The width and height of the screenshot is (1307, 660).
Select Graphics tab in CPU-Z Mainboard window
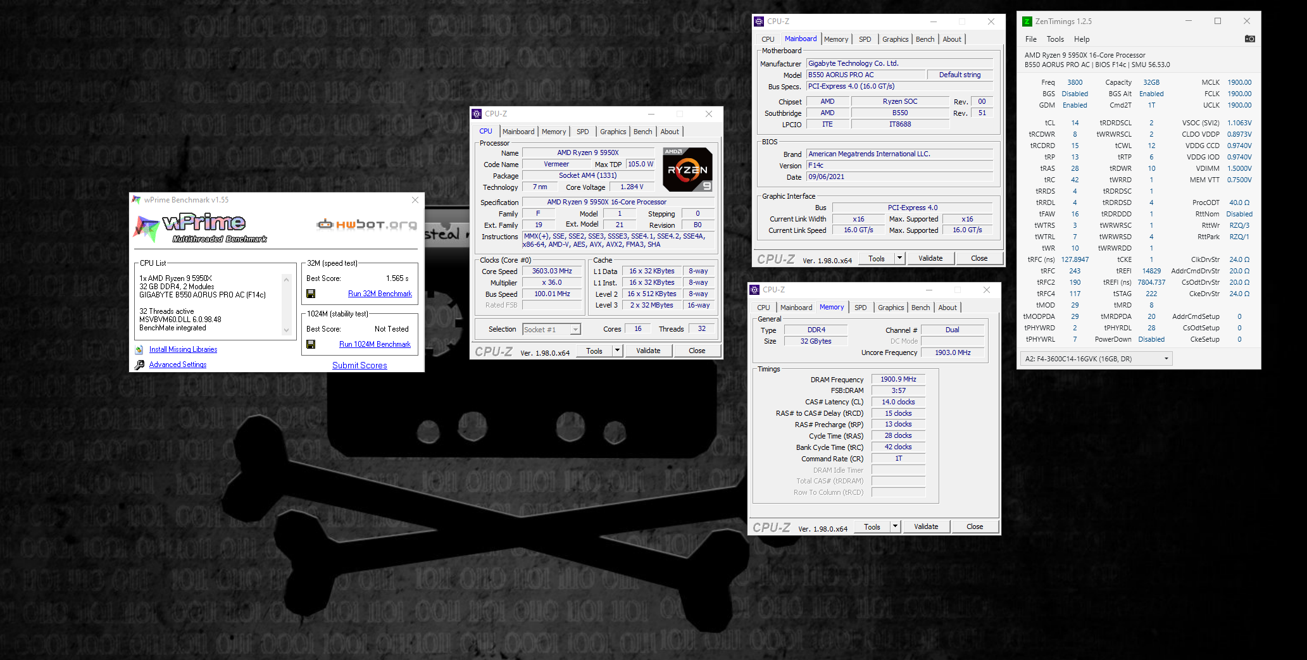[x=895, y=39]
